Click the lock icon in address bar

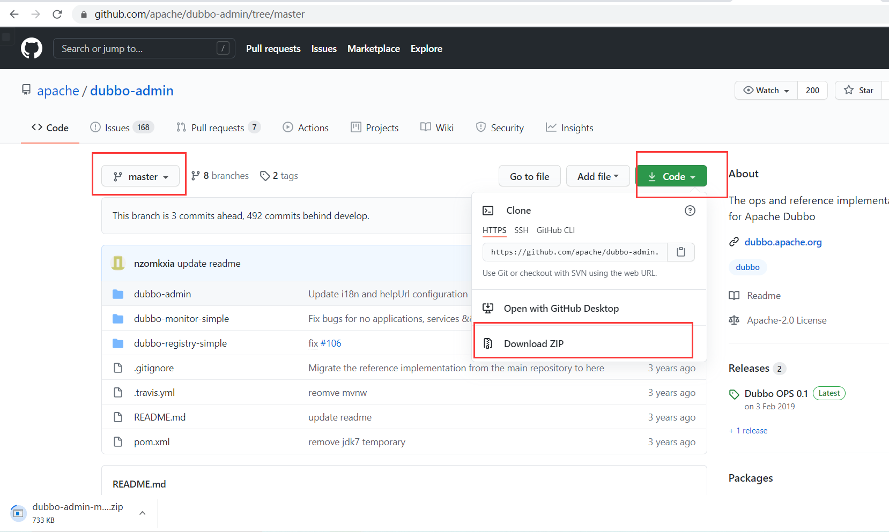point(84,14)
